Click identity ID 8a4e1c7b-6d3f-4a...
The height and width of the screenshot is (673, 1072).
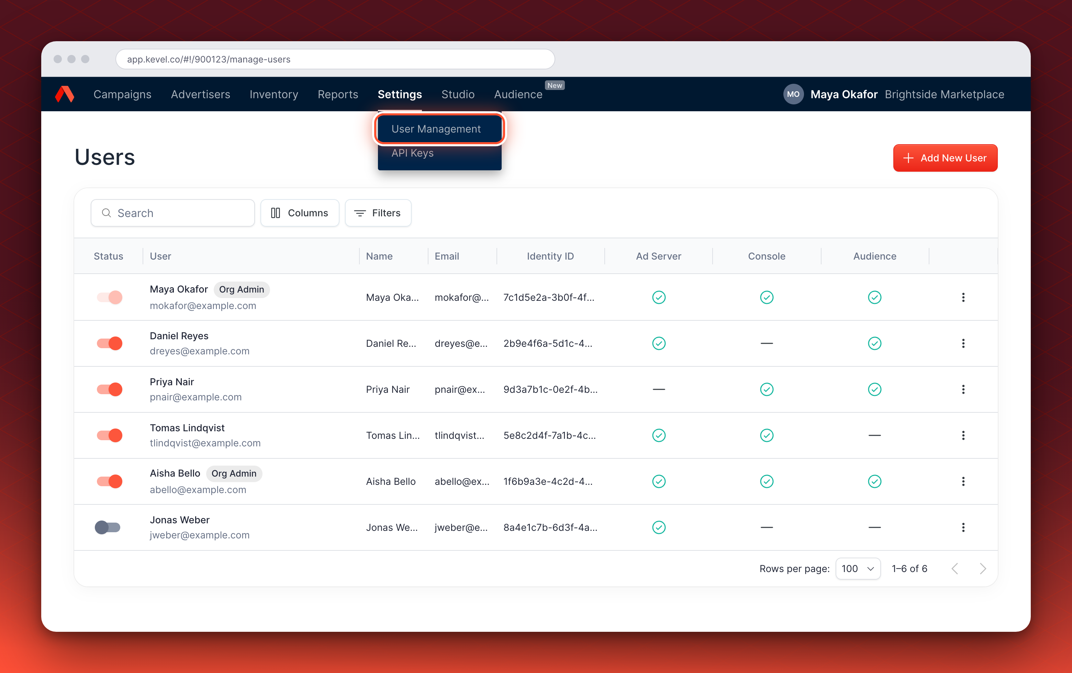tap(550, 527)
